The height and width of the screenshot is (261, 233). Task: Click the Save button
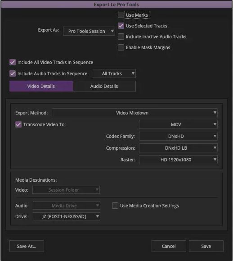click(x=206, y=246)
